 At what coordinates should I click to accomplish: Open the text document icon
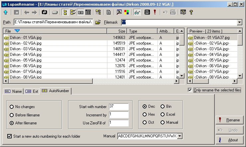coord(109,12)
